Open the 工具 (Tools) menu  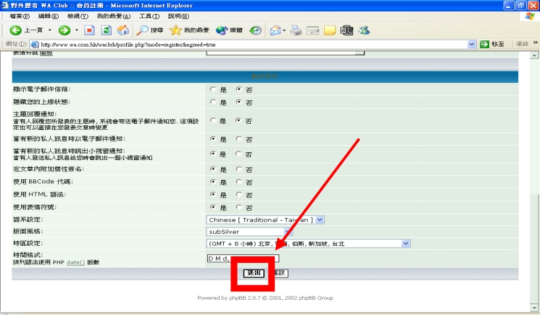coord(149,16)
